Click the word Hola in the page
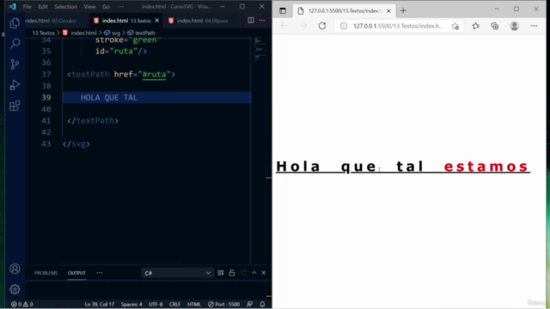The width and height of the screenshot is (550, 309). pyautogui.click(x=298, y=166)
